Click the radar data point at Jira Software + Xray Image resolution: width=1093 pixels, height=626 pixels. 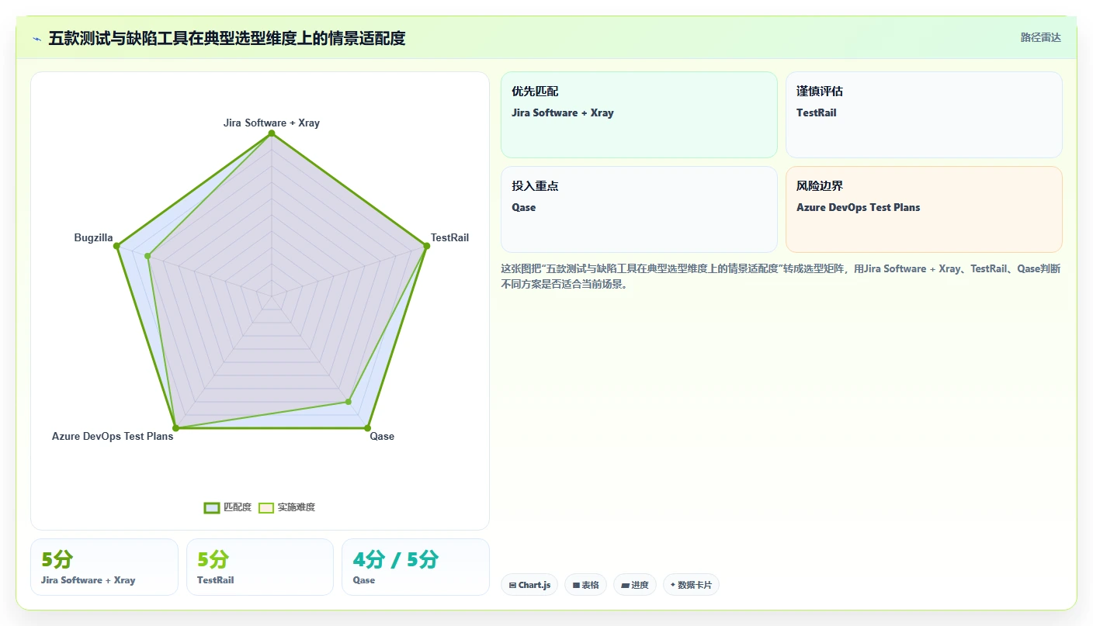point(272,133)
